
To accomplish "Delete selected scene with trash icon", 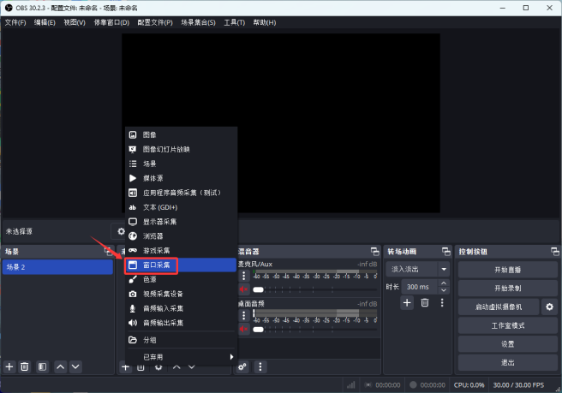I will [24, 366].
